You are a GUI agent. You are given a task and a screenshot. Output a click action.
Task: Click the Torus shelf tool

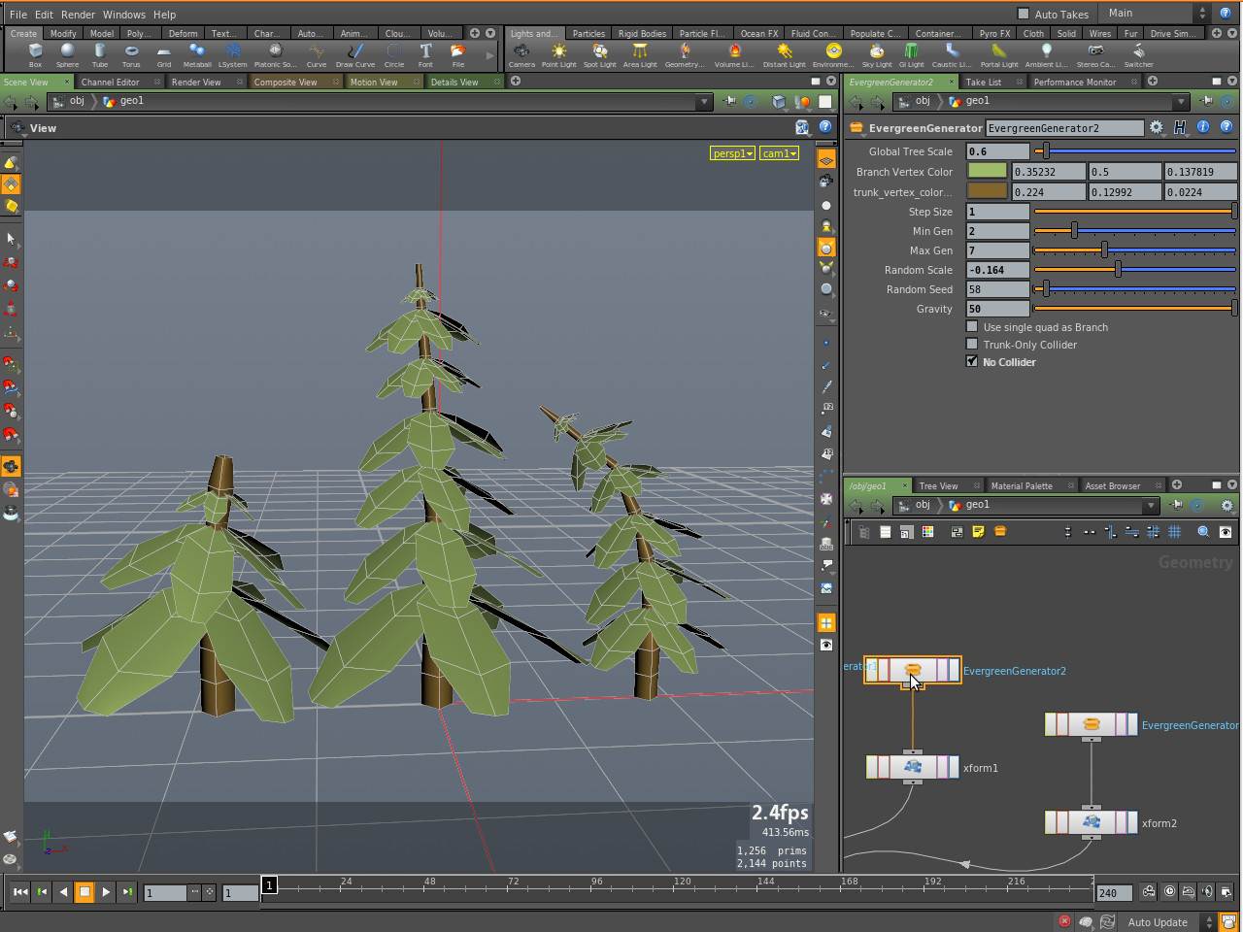[x=131, y=54]
